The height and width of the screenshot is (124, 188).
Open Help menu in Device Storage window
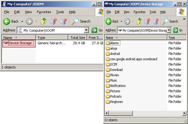click(163, 12)
